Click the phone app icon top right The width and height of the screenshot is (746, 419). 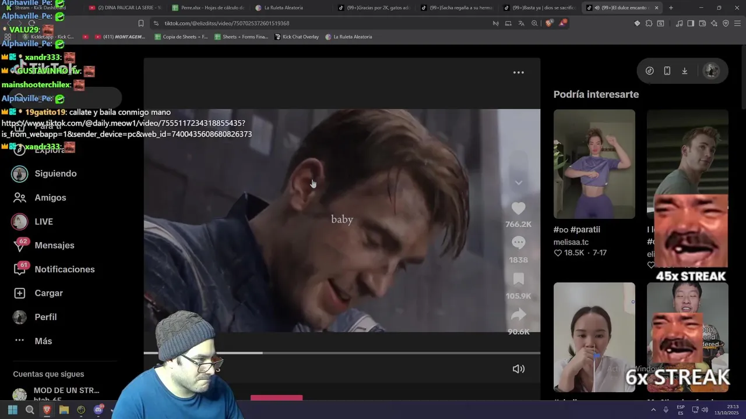click(x=667, y=71)
